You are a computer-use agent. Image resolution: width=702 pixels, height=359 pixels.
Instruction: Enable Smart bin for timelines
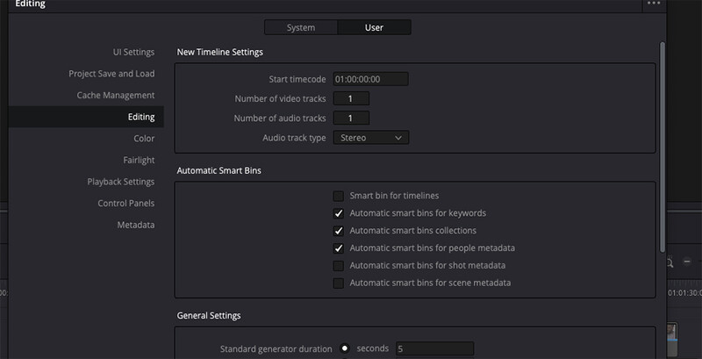click(339, 196)
